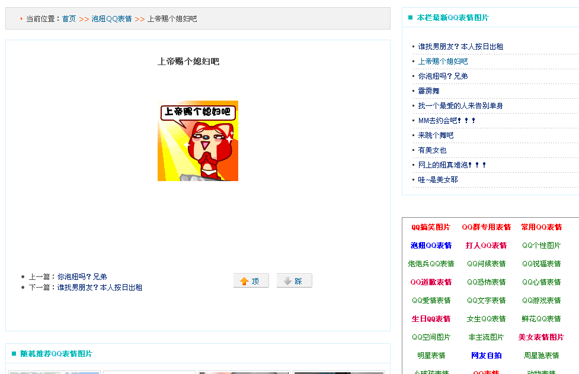Select QQ道歉表情 category

(x=431, y=282)
